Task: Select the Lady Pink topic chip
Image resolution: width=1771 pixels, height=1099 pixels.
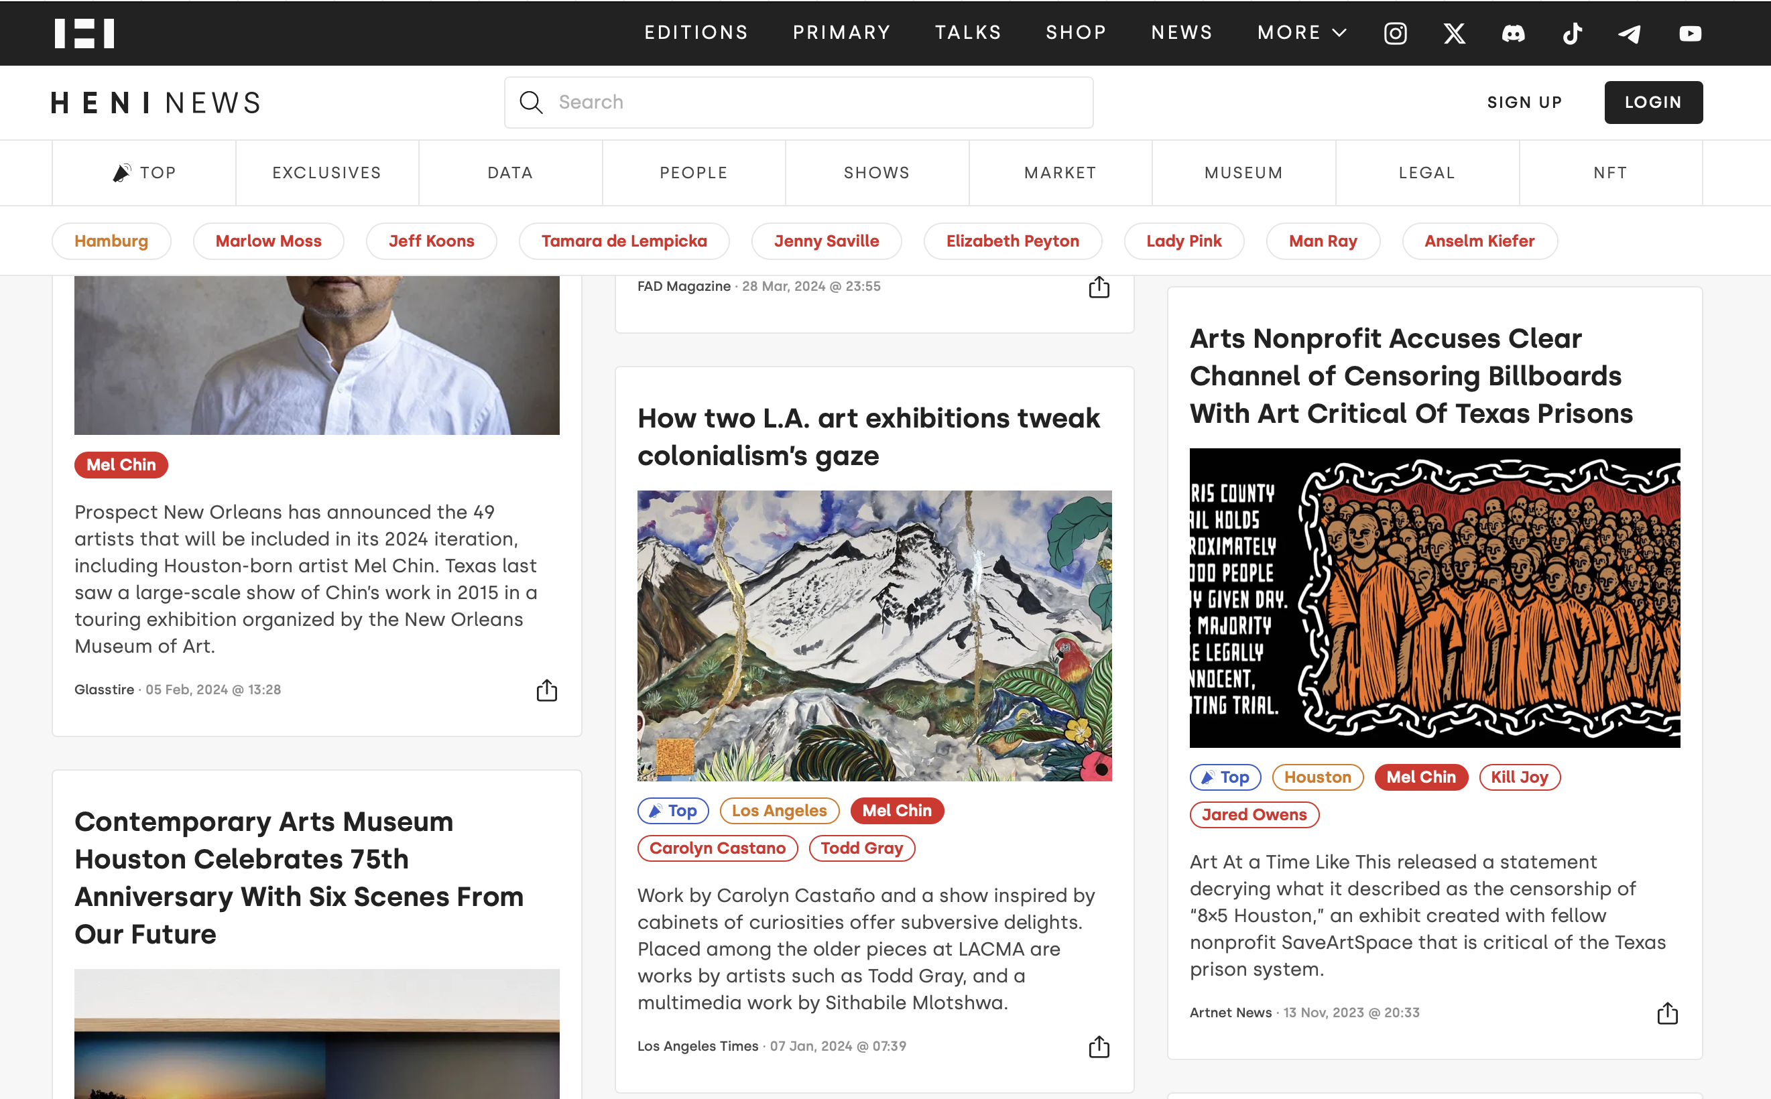Action: click(x=1184, y=241)
